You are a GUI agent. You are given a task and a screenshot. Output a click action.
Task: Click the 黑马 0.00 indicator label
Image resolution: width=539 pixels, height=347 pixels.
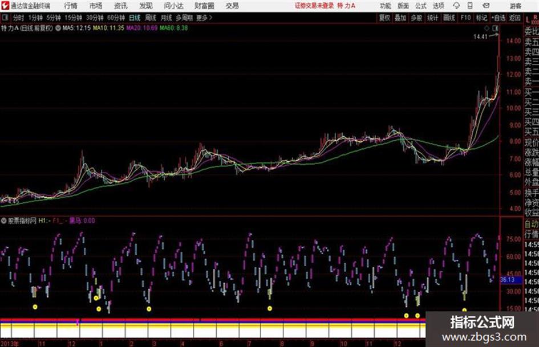point(82,221)
